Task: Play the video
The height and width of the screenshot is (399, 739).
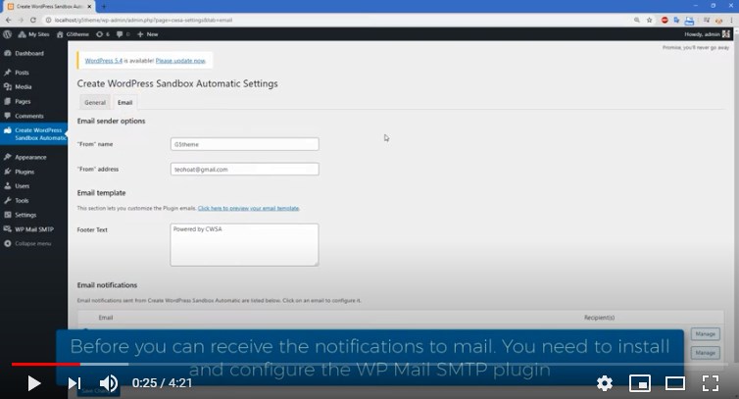Action: (x=33, y=383)
